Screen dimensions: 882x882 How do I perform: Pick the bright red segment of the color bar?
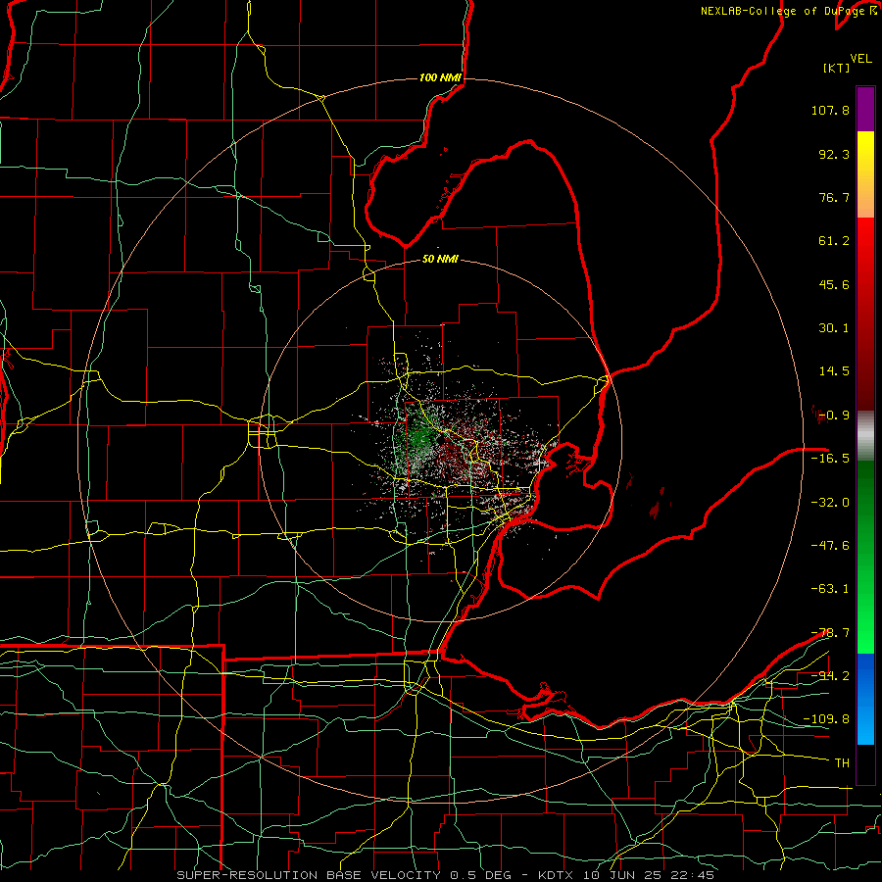(x=865, y=242)
